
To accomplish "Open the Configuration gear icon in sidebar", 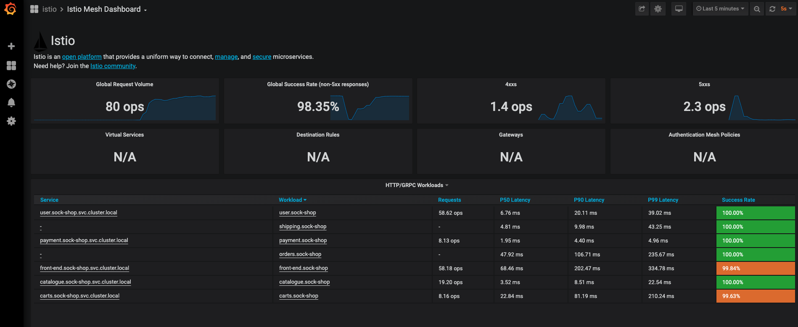I will click(x=11, y=121).
